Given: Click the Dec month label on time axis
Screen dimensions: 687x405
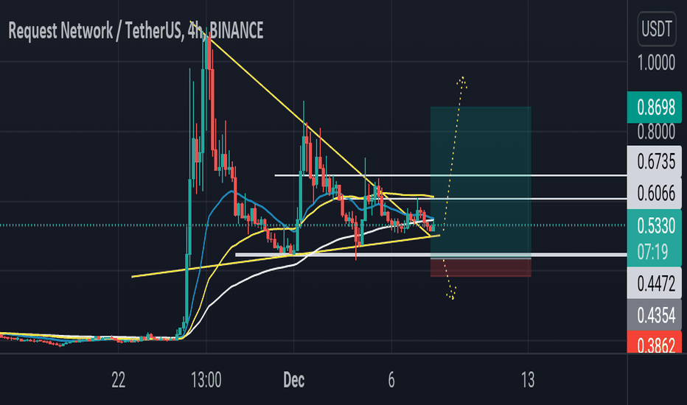Looking at the screenshot, I should (293, 381).
